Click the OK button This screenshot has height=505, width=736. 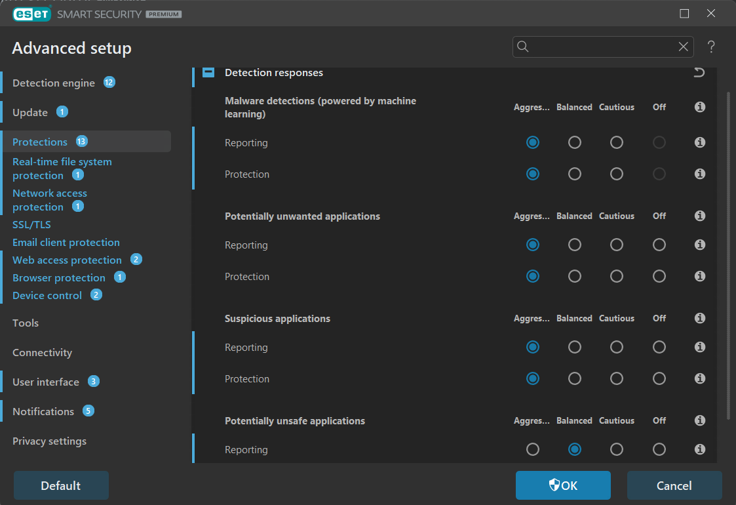pyautogui.click(x=563, y=485)
